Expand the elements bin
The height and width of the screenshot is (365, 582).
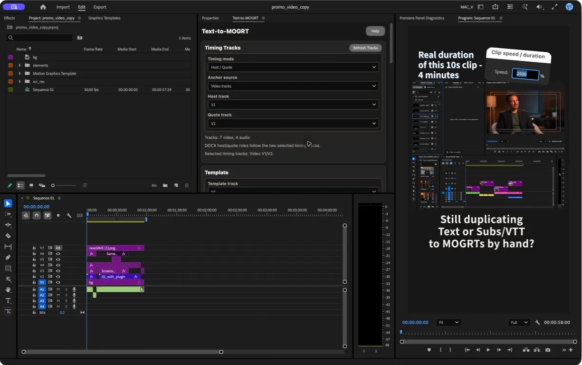19,65
